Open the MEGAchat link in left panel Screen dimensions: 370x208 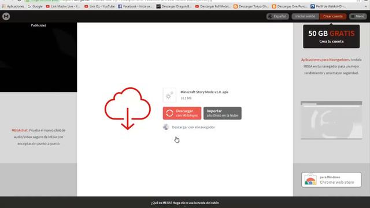pos(20,130)
